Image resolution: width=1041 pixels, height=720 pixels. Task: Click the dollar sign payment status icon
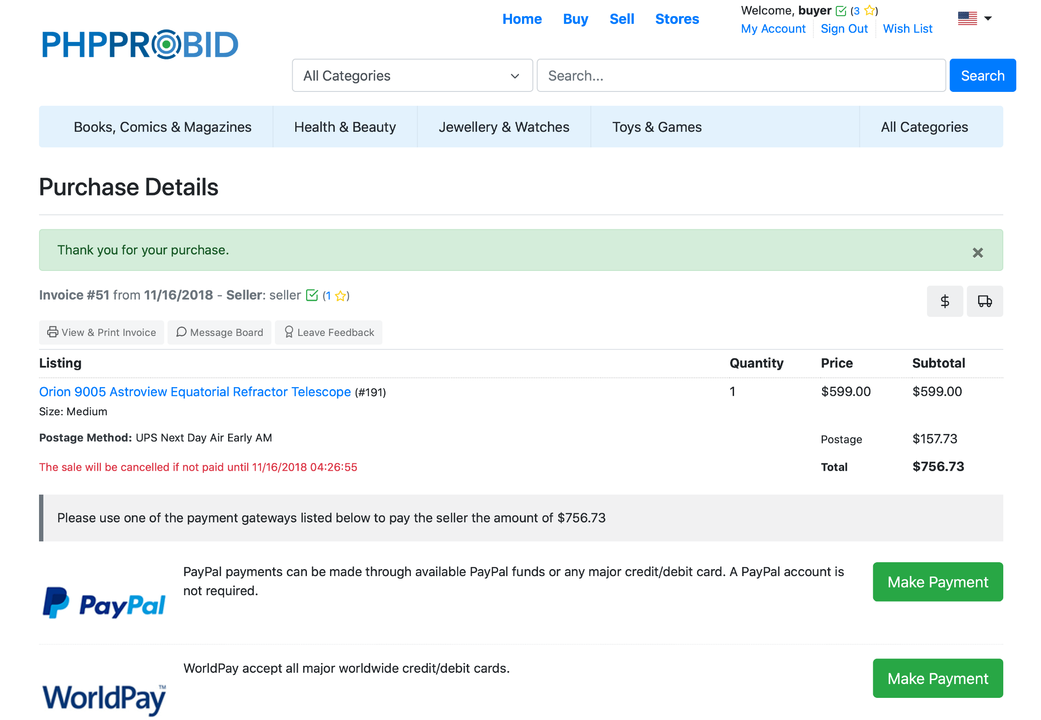[x=944, y=301]
